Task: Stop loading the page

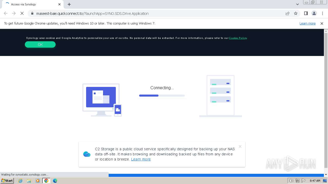Action: coord(22,14)
